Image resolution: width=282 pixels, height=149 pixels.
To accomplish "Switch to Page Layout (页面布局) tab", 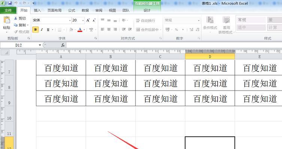I will click(x=55, y=10).
